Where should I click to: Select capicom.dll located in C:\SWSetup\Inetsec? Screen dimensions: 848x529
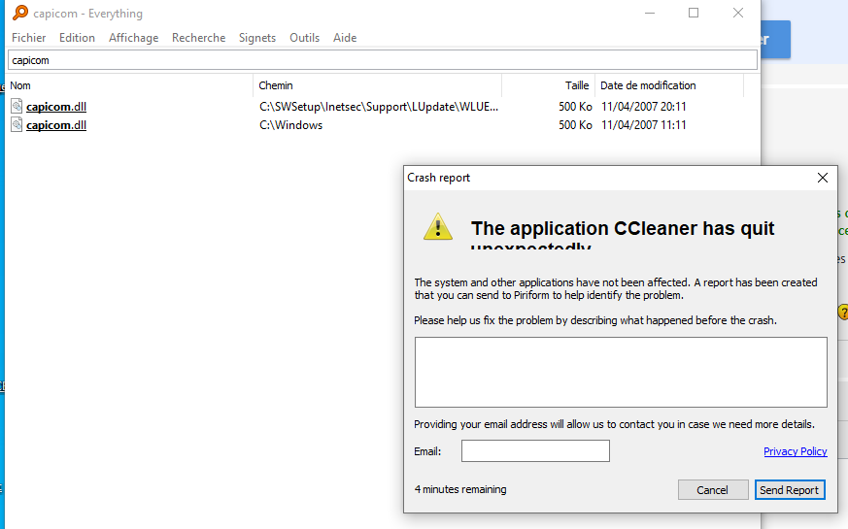56,107
